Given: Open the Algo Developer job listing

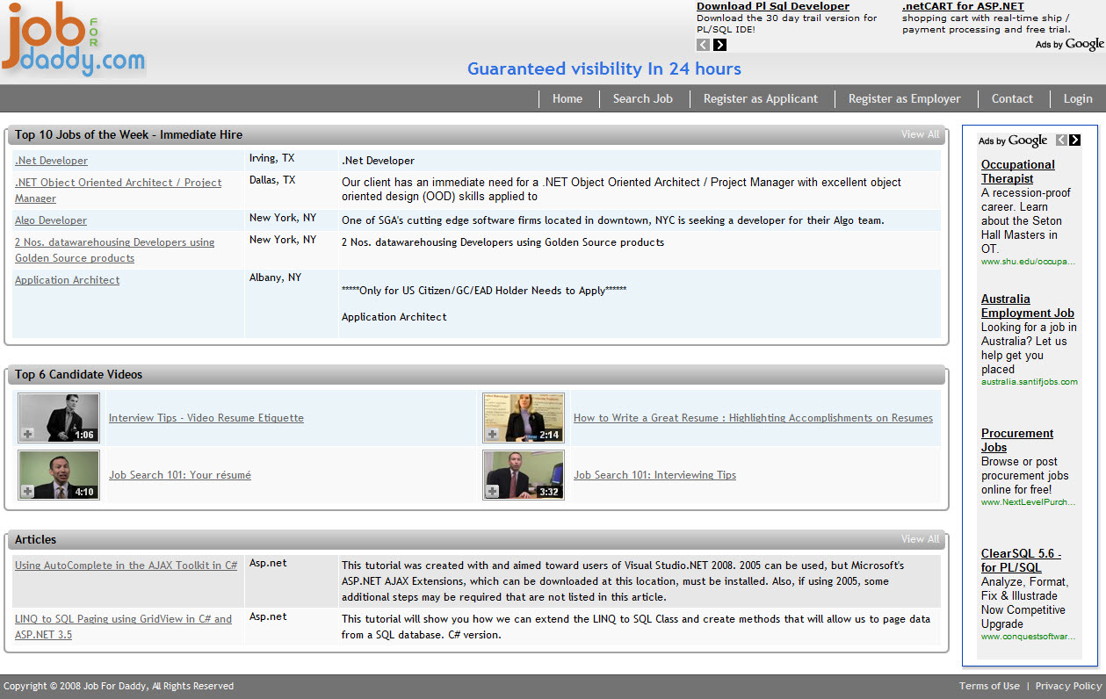Looking at the screenshot, I should pyautogui.click(x=51, y=220).
